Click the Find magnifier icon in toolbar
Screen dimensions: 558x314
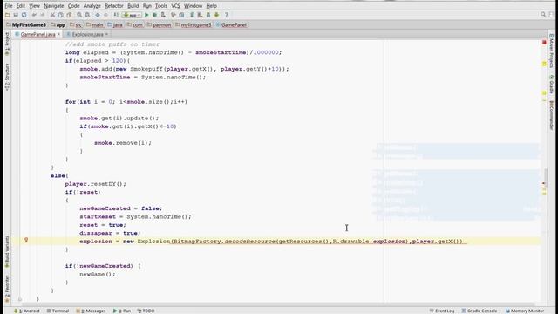tap(79, 15)
